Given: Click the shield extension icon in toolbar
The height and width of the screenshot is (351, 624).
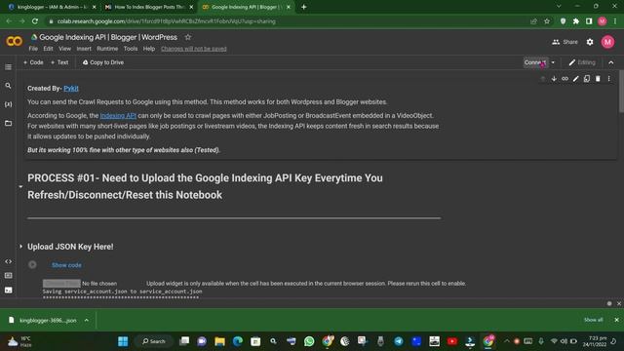Looking at the screenshot, I should [563, 21].
